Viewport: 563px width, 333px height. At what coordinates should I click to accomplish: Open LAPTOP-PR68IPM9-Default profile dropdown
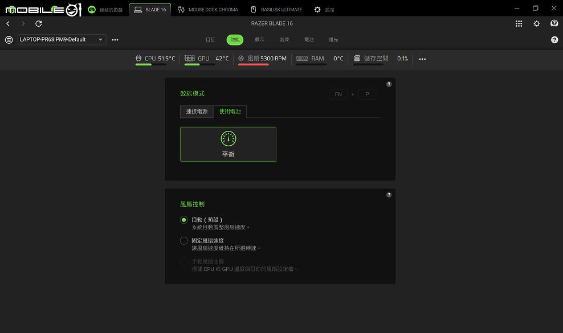pyautogui.click(x=62, y=39)
